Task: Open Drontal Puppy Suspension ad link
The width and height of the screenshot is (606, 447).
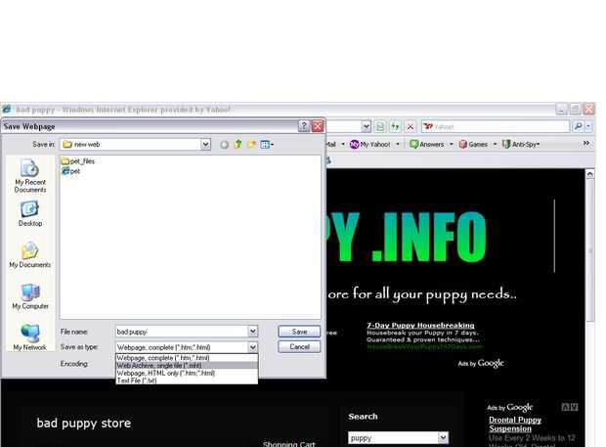Action: (515, 425)
